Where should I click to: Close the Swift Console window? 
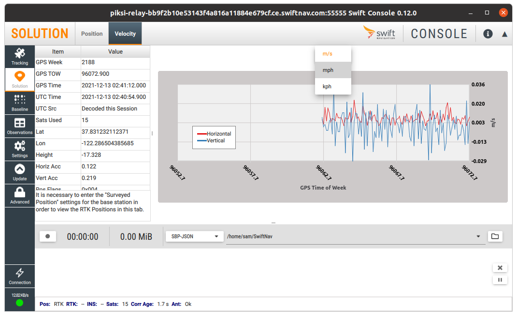[x=503, y=13]
